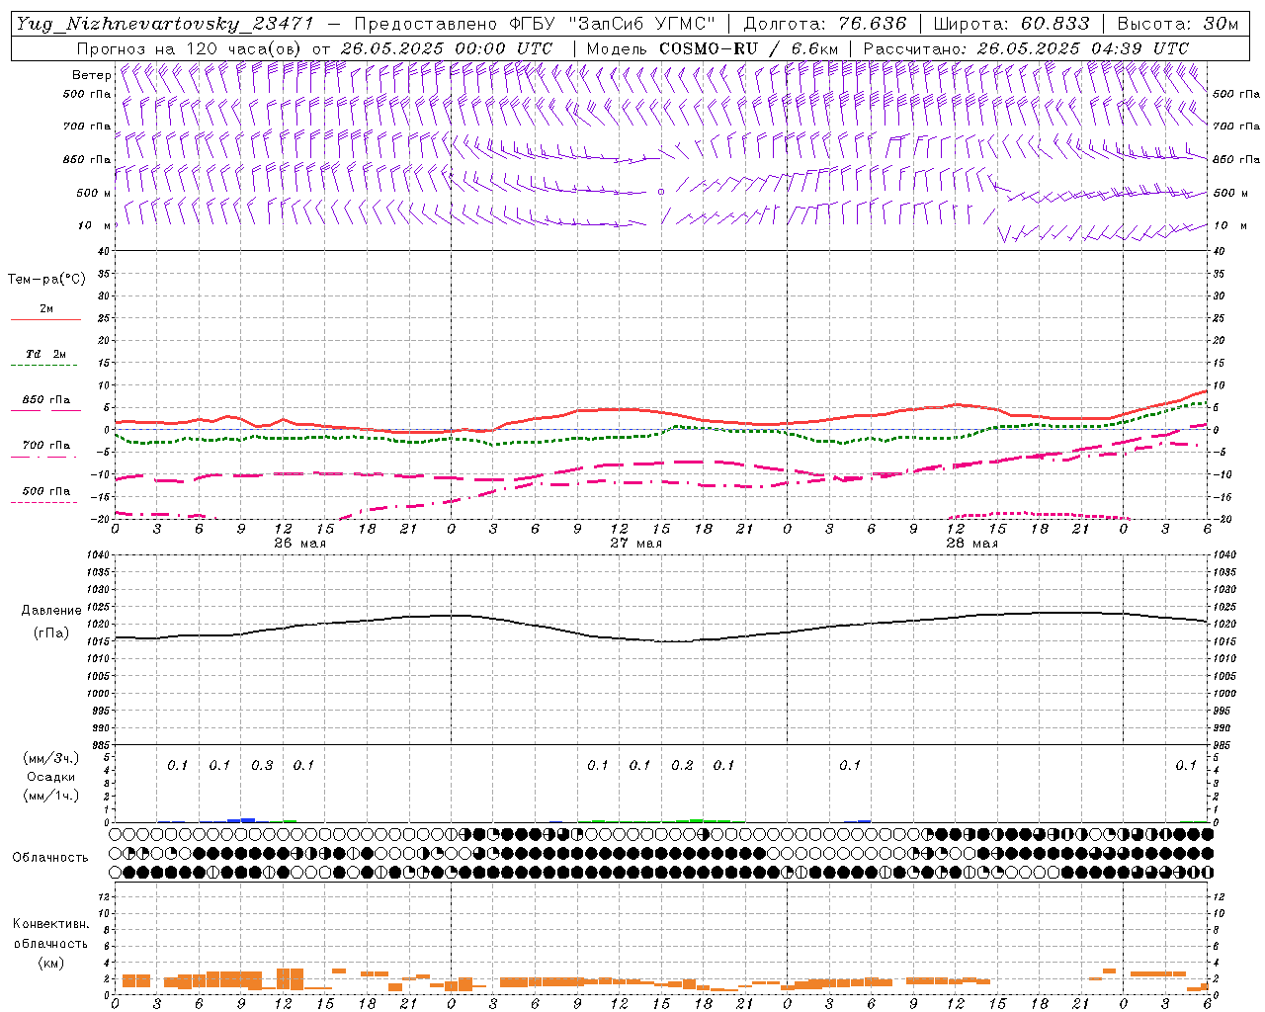The image size is (1265, 1012).
Task: Click the 'Ветер' wind panel label
Action: 91,75
